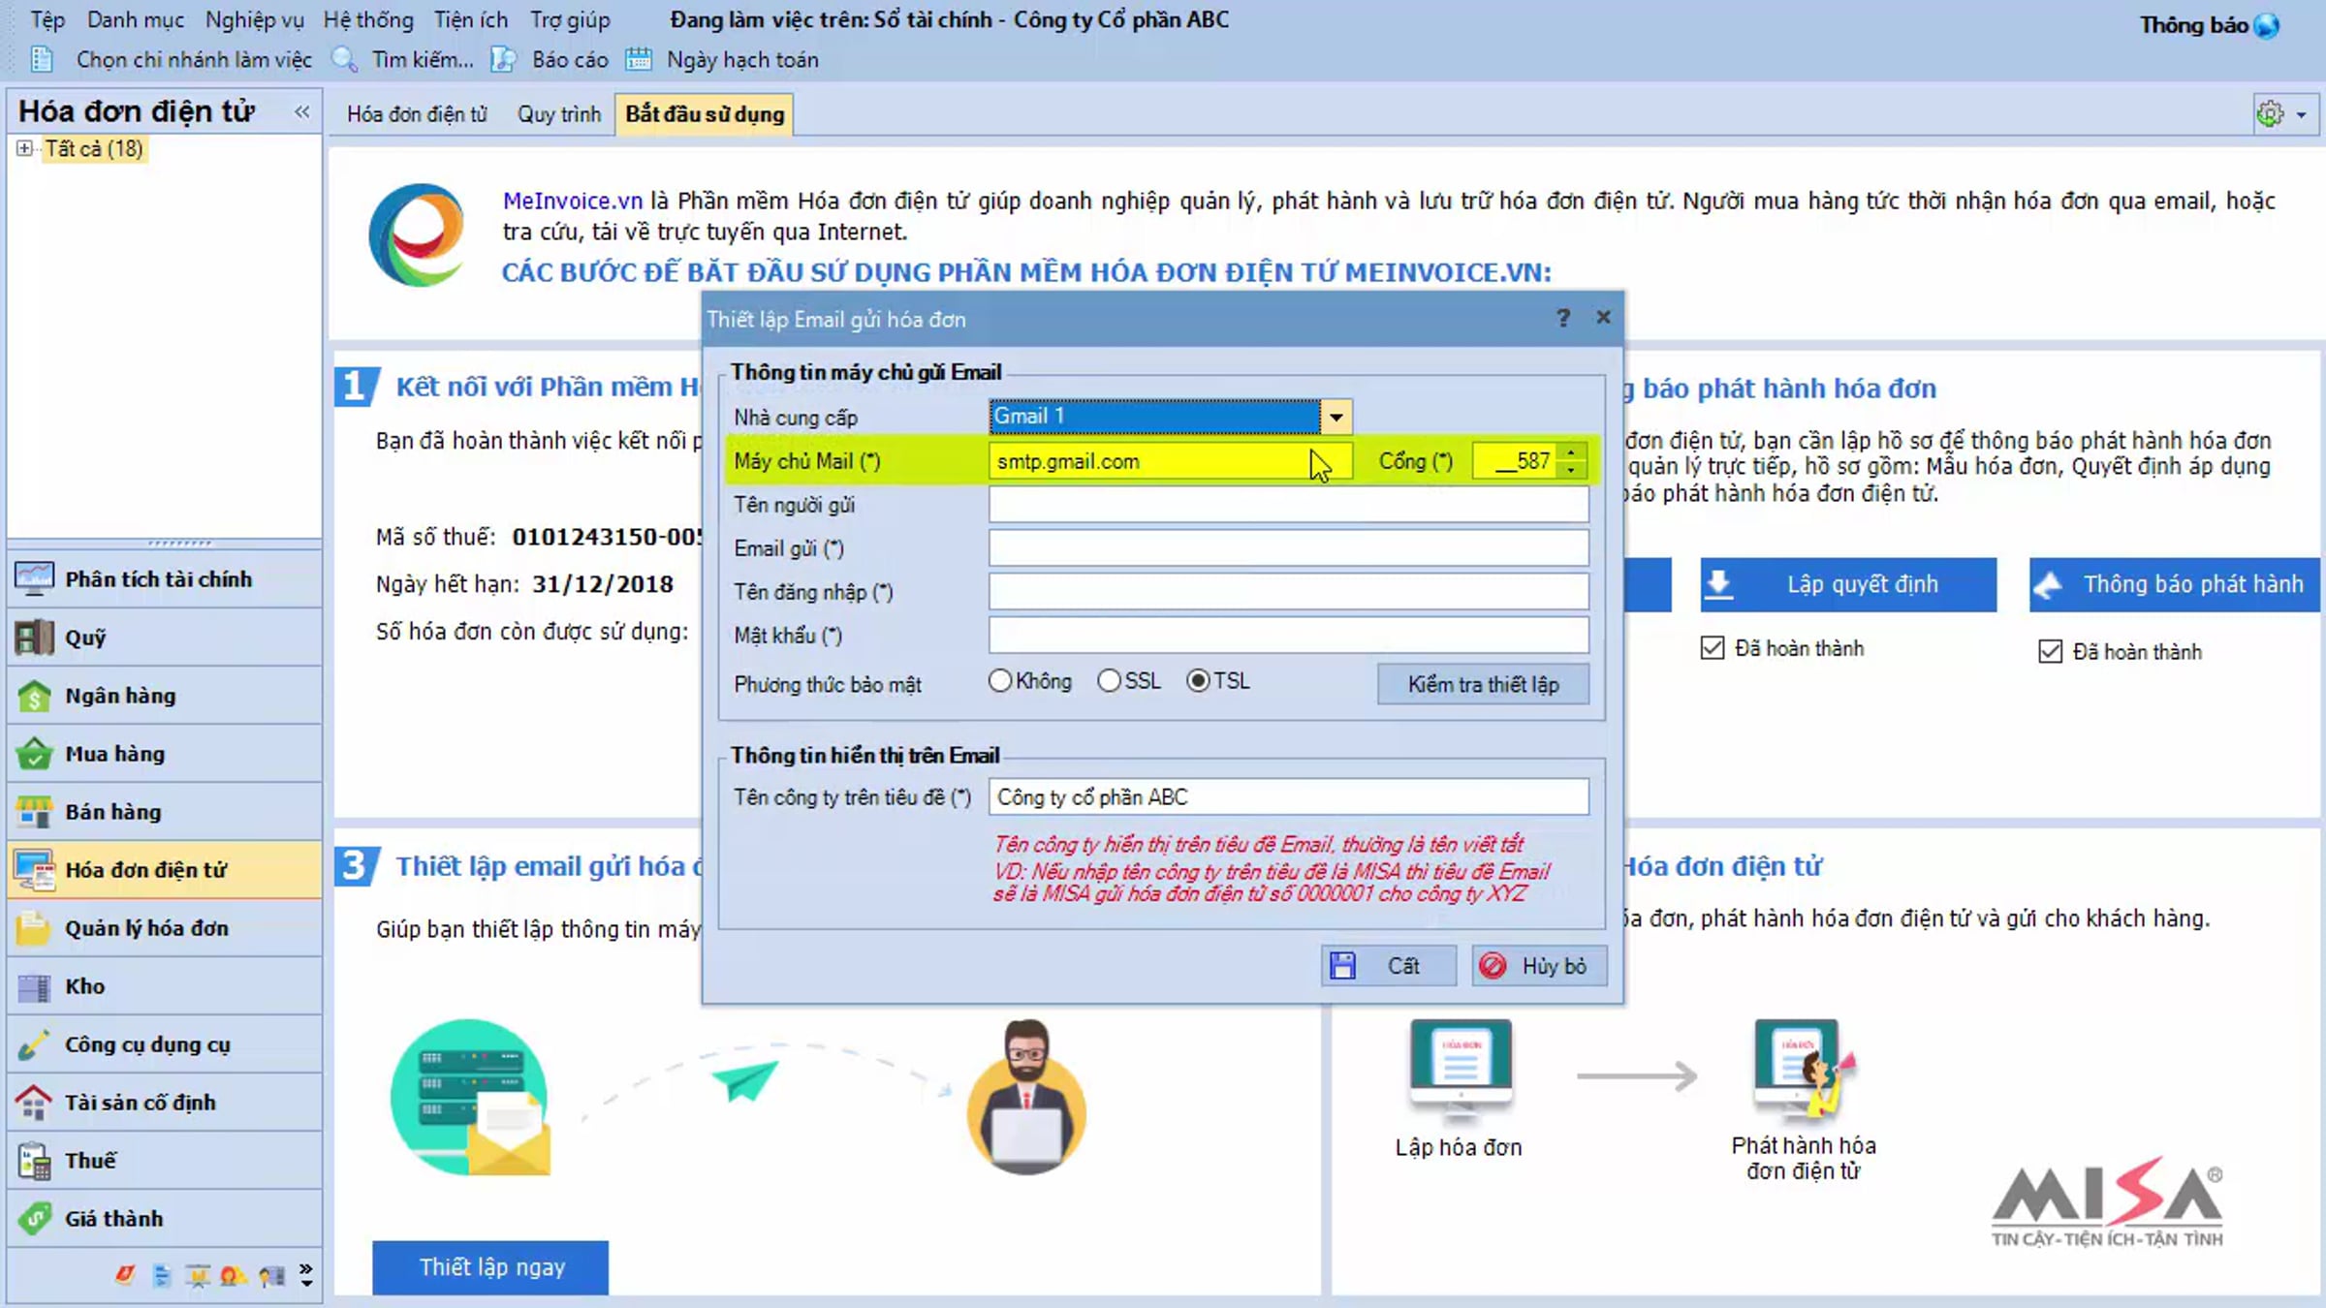Image resolution: width=2326 pixels, height=1308 pixels.
Task: Collapse the Hóa đơn điện tử side panel
Action: click(301, 111)
